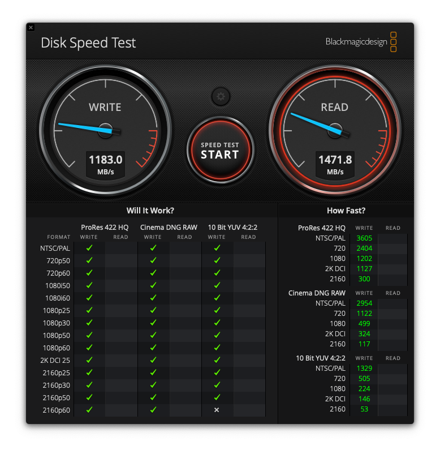Click the read gauge blue needle
This screenshot has height=454, width=440.
tap(316, 123)
